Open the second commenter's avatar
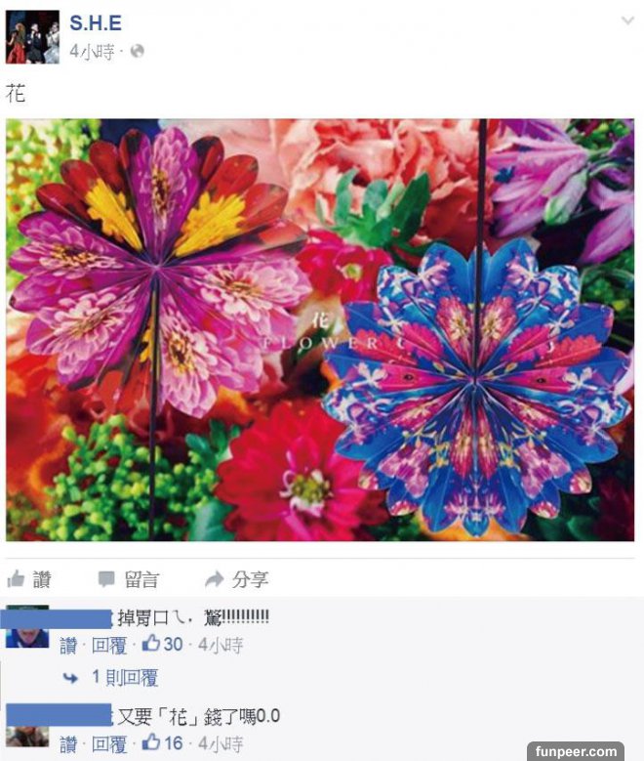 (x=27, y=726)
